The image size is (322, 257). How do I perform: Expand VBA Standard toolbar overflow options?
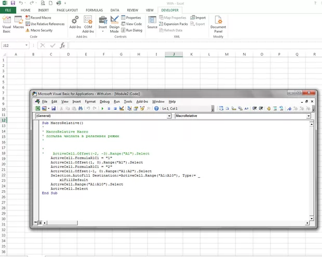pyautogui.click(x=213, y=109)
